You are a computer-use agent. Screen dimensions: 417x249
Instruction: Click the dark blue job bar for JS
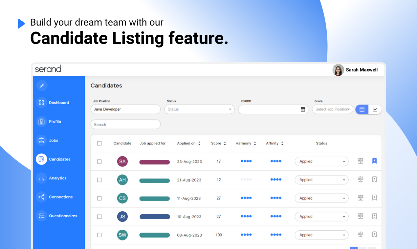click(x=155, y=217)
